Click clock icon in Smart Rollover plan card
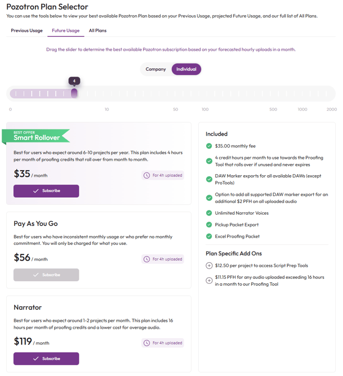 147,176
